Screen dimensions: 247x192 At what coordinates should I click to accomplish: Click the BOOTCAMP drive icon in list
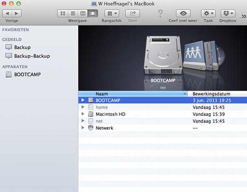coord(91,100)
